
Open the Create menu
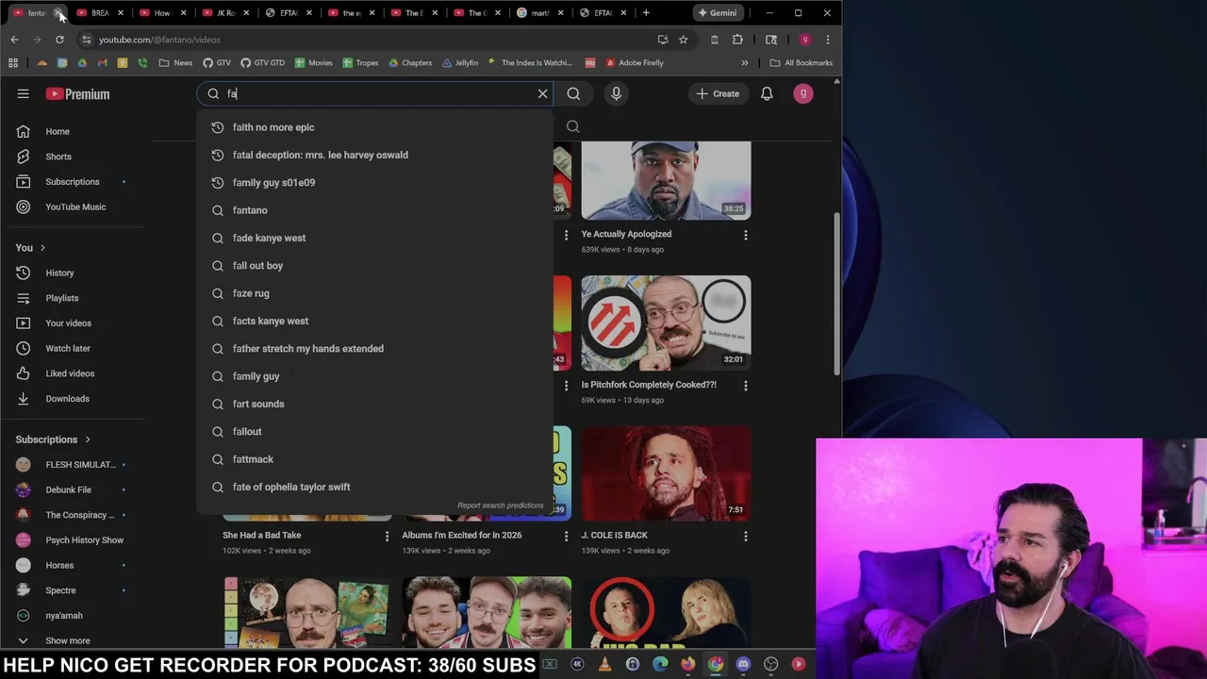point(718,93)
